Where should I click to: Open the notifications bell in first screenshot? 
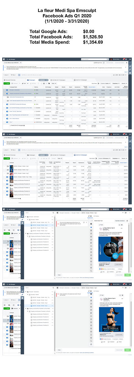[x=123, y=59]
